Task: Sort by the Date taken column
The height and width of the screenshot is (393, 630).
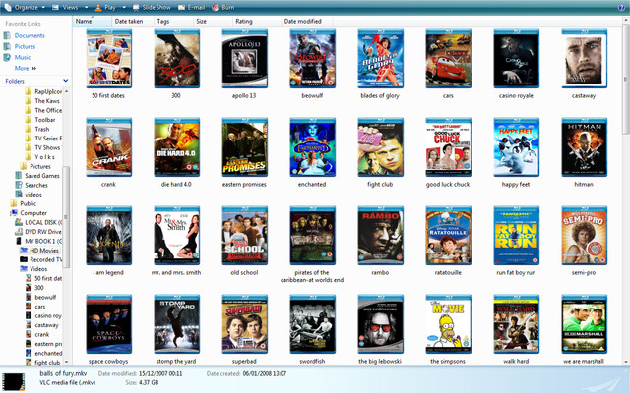Action: 133,22
